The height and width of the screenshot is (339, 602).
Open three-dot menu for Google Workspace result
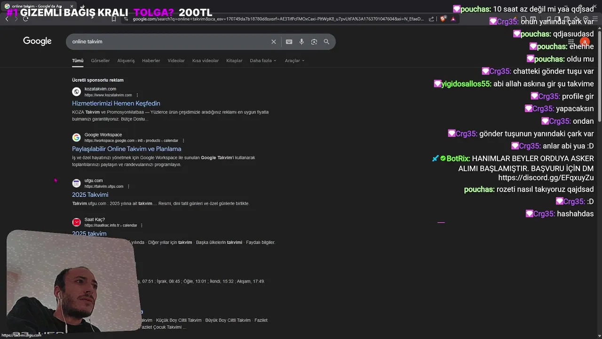183,141
